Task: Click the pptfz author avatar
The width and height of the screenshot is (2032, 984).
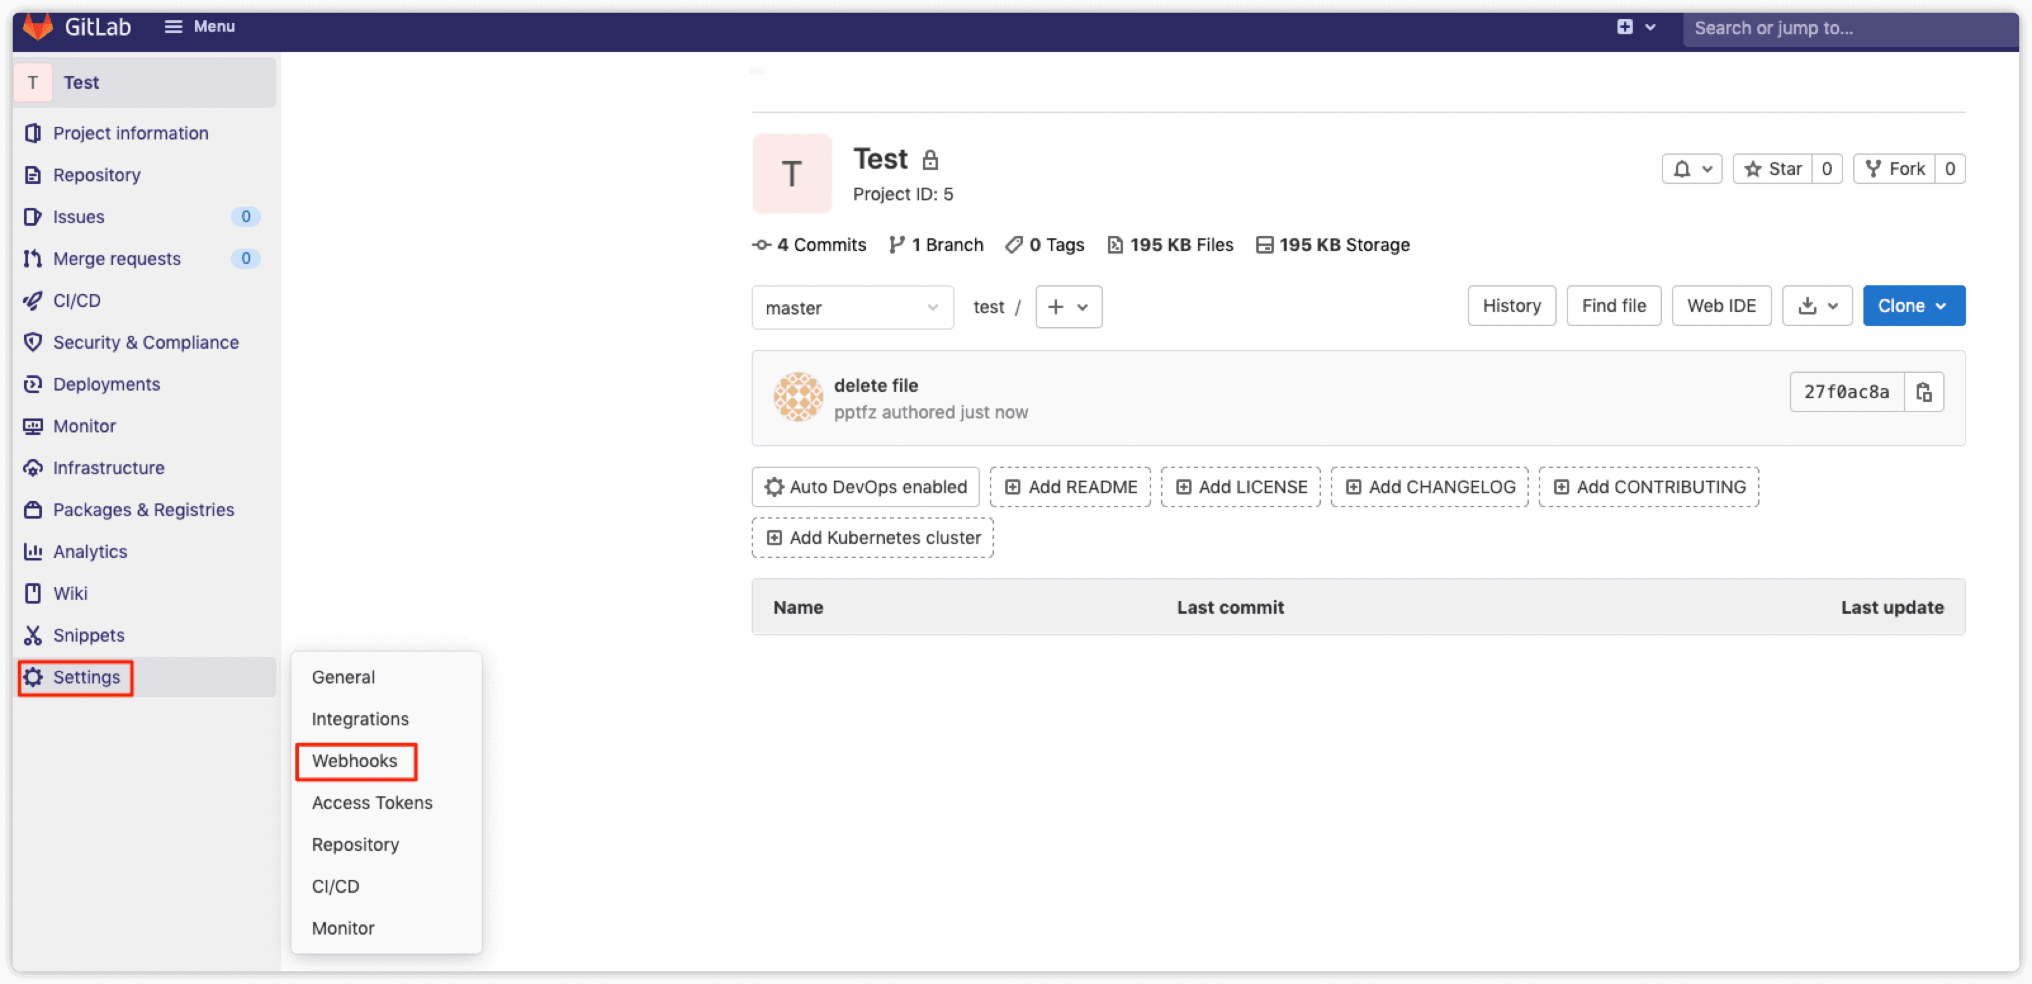Action: [797, 397]
